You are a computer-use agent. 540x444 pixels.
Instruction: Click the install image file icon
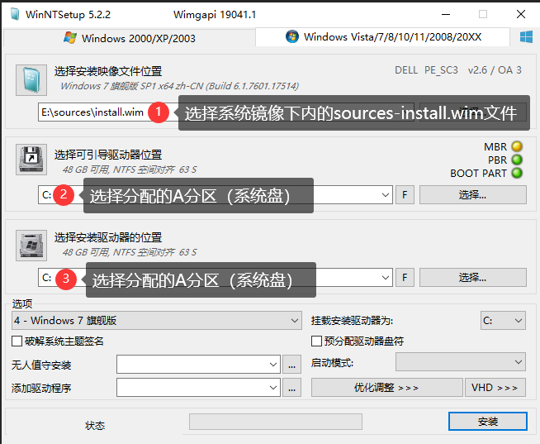[31, 79]
